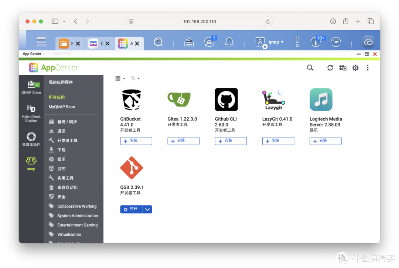Click the QGit app icon

pos(132,168)
